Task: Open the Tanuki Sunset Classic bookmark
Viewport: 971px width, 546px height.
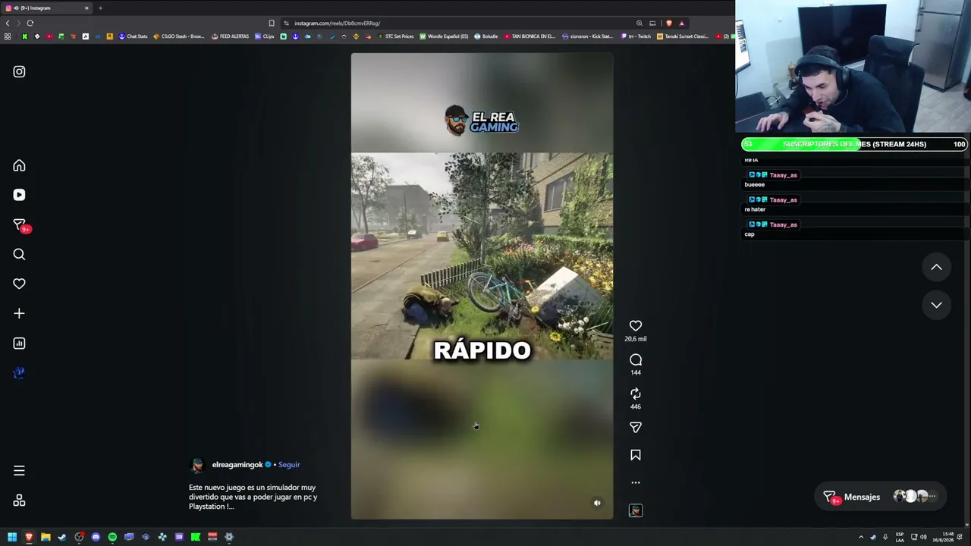Action: 683,36
